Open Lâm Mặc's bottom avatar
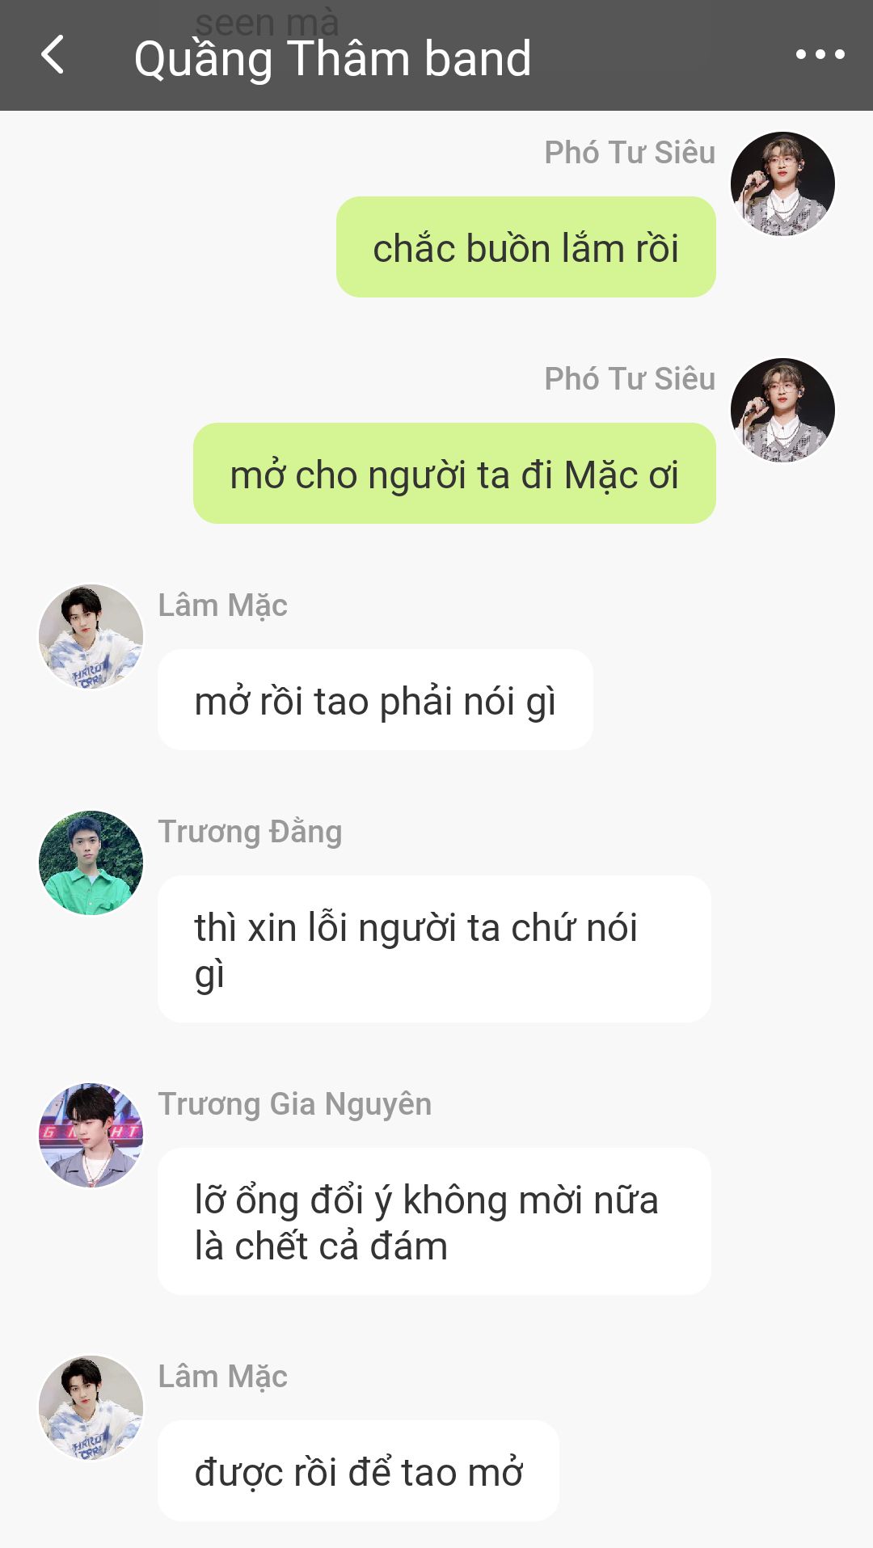 [91, 1407]
